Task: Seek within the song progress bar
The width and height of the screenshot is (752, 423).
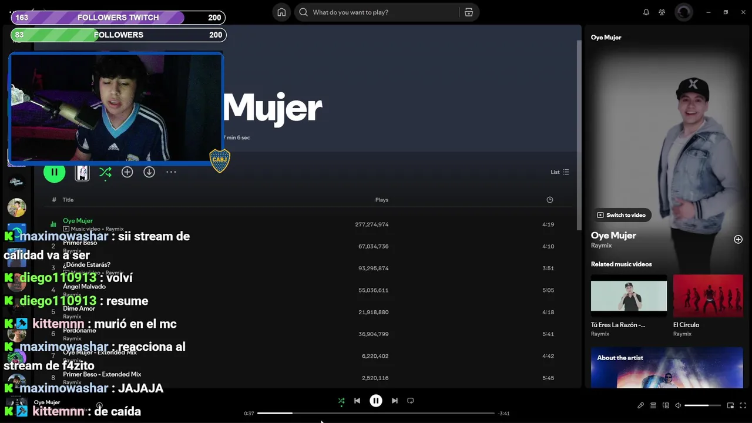Action: [x=376, y=413]
